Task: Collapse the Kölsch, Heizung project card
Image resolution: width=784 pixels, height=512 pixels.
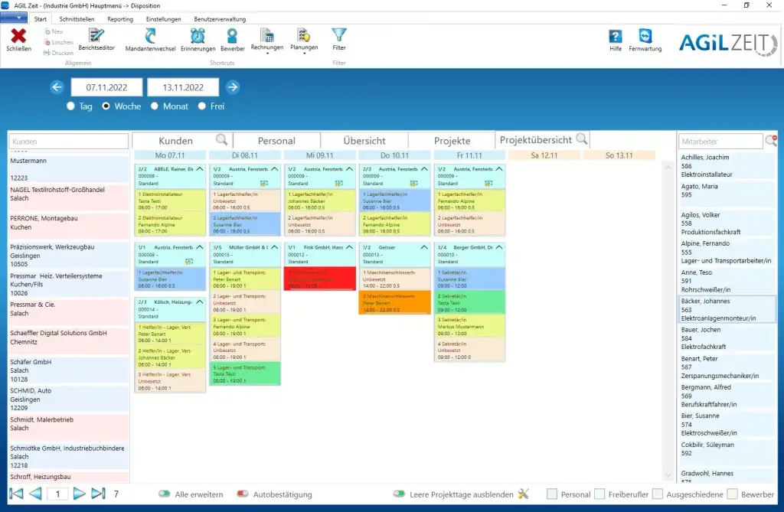Action: [200, 302]
